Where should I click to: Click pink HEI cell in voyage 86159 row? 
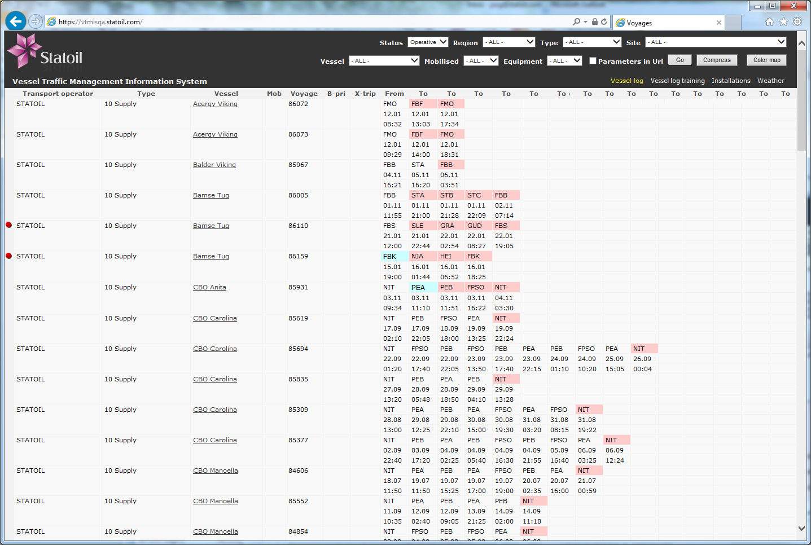(451, 256)
